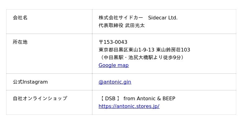
Task: Open the Google map link
Action: [x=113, y=65]
